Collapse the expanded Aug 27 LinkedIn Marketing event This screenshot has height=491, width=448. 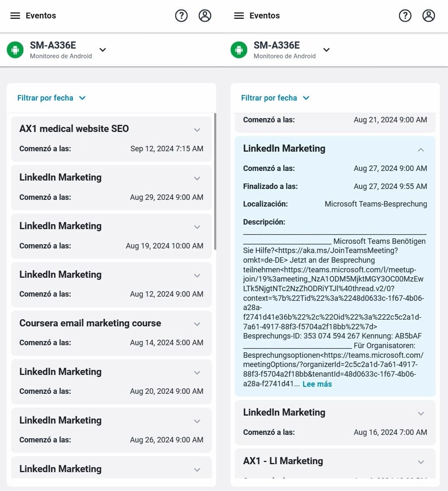[421, 150]
